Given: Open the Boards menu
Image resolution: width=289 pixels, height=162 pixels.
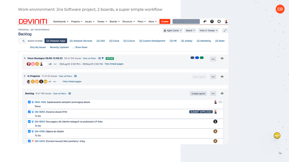Looking at the screenshot, I should coord(115,22).
